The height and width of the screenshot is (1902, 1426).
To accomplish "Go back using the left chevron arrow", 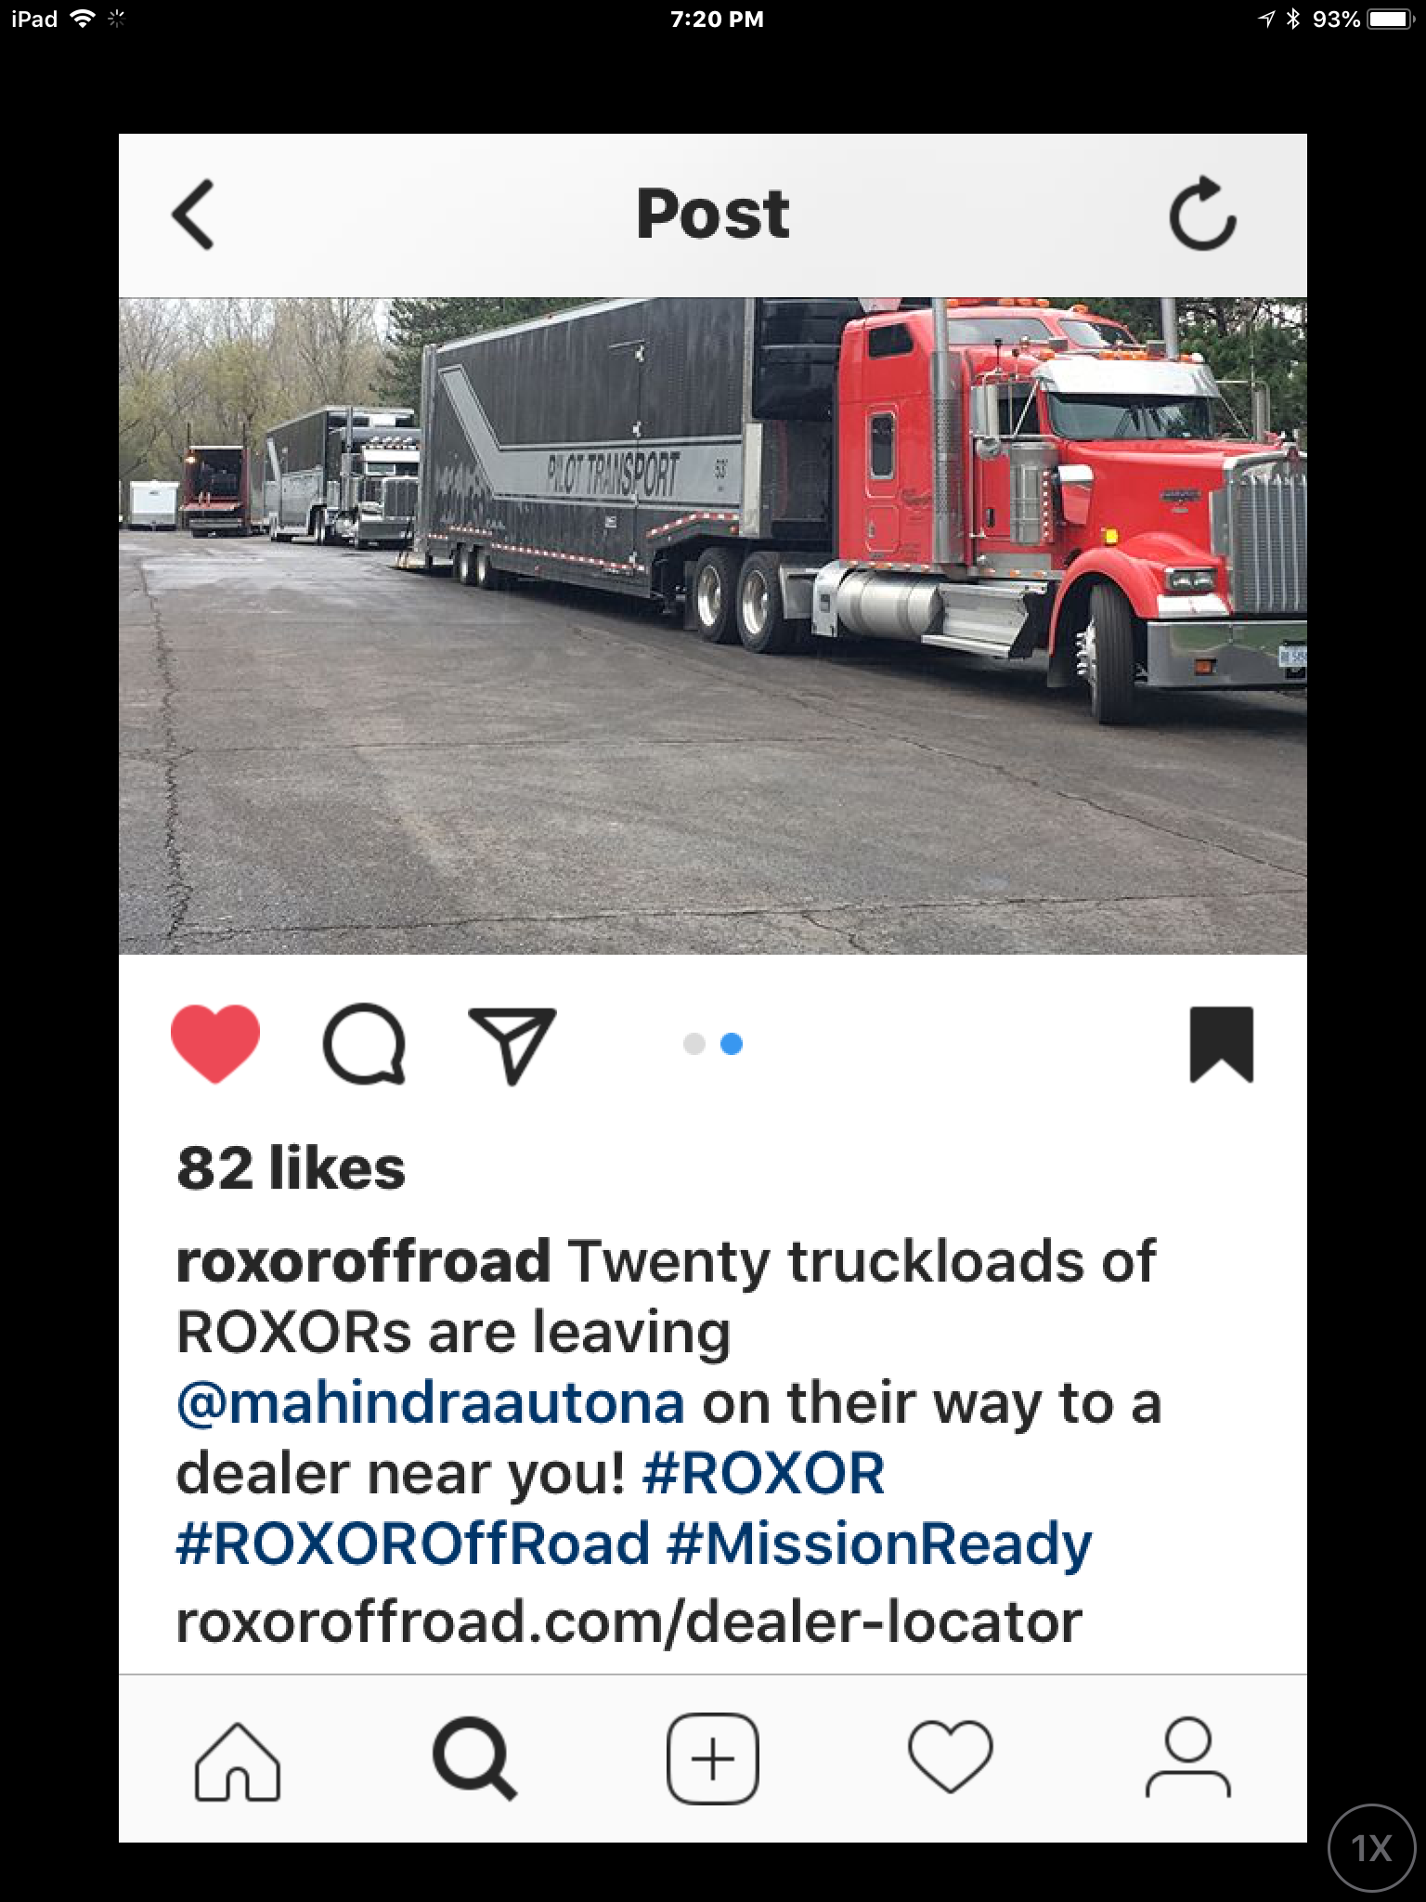I will click(193, 215).
